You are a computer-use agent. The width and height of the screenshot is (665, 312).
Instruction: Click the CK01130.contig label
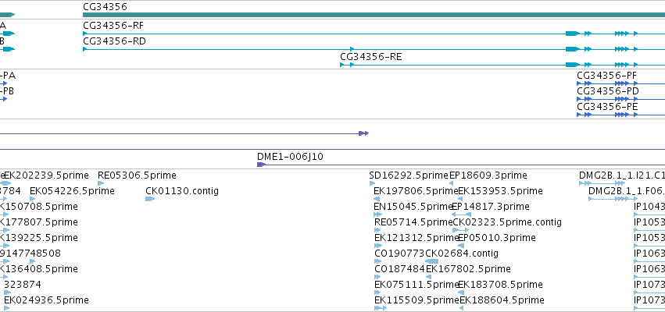tap(182, 191)
